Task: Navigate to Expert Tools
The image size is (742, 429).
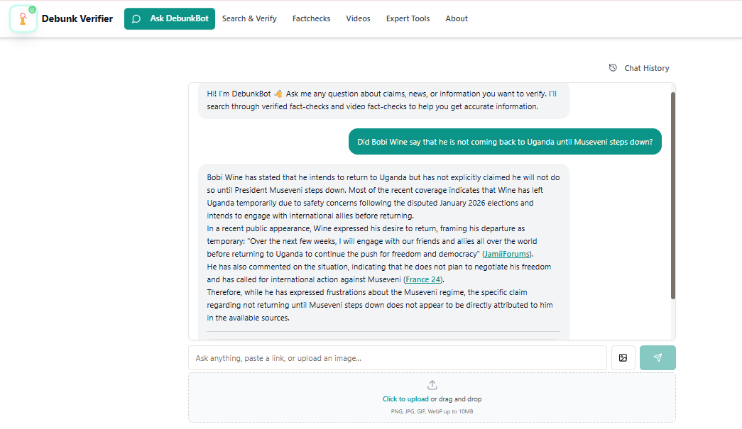Action: coord(408,19)
